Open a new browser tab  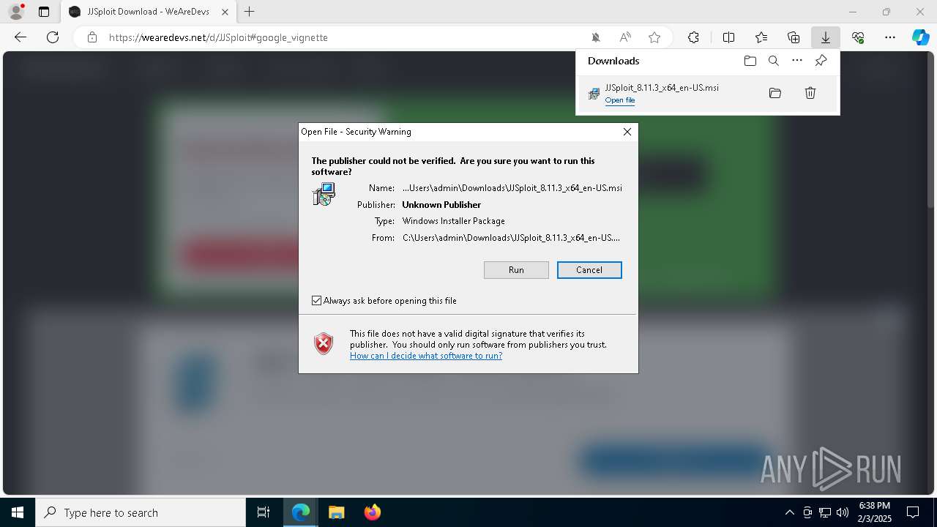250,12
